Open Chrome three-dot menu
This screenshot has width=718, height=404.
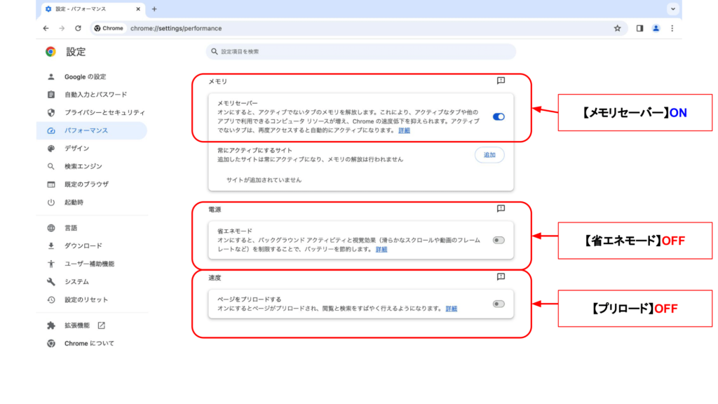672,28
